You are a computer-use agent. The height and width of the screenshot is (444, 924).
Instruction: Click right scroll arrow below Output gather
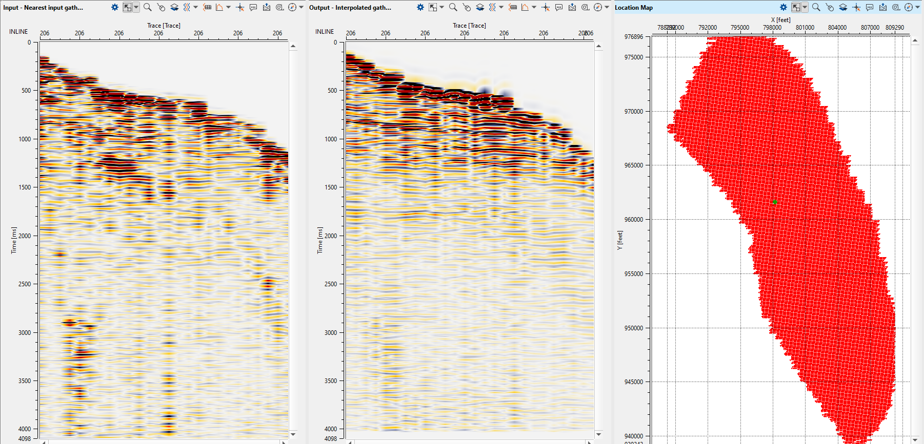tap(590, 442)
